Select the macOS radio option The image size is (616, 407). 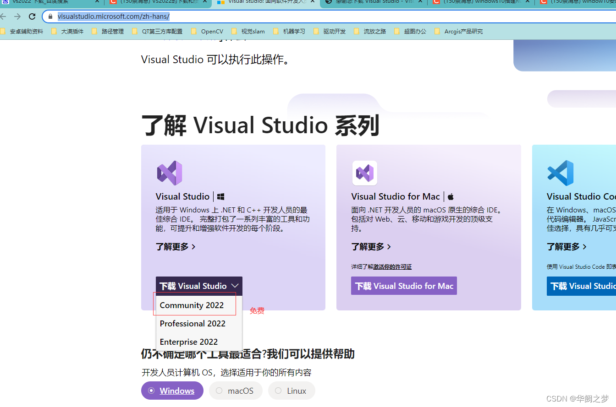[x=236, y=391]
